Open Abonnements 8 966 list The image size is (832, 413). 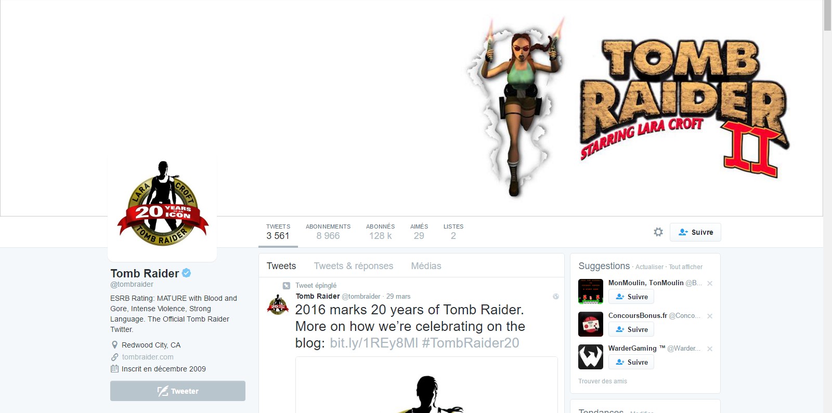click(x=328, y=232)
